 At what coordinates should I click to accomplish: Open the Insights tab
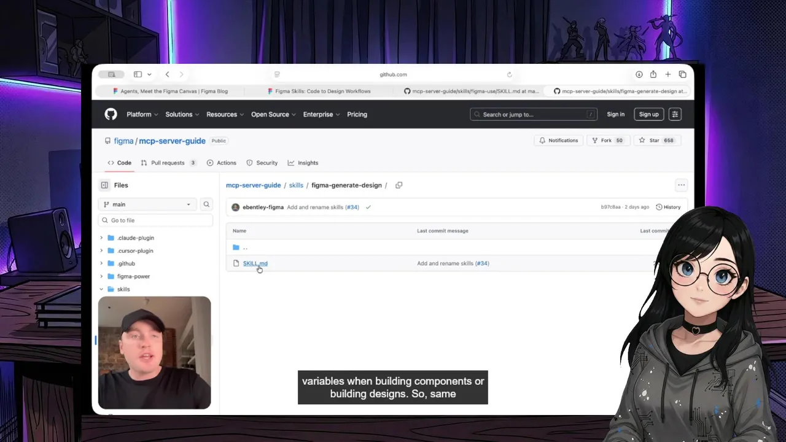click(303, 163)
